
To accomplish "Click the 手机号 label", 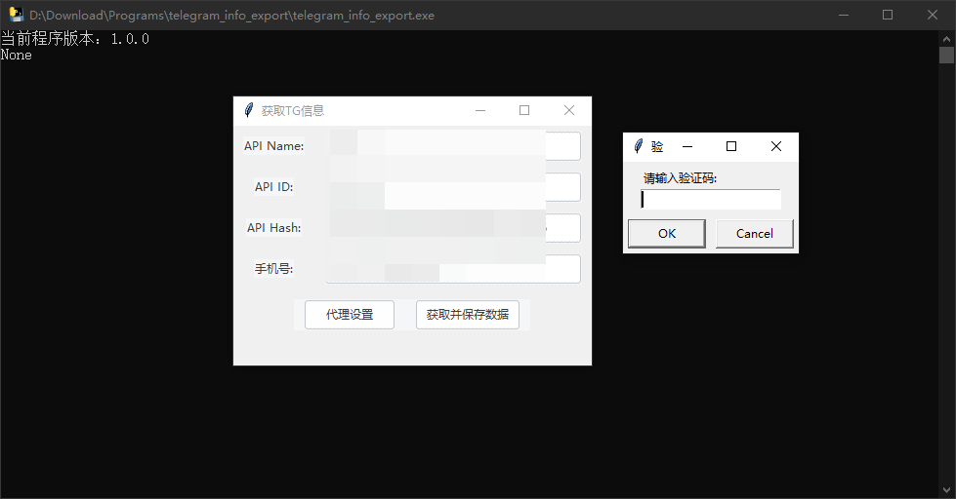I will click(x=273, y=268).
